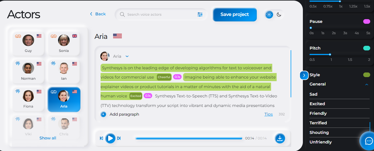
Task: Click the Pitch slider handle
Action: coord(330,54)
